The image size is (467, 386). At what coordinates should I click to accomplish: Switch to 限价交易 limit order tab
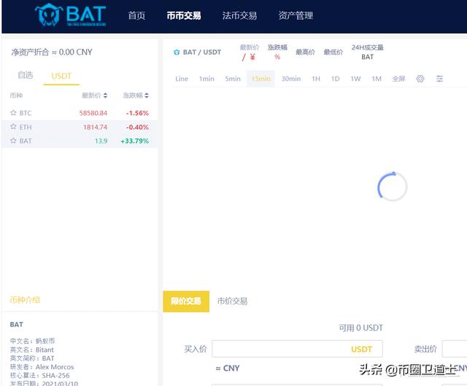(186, 302)
